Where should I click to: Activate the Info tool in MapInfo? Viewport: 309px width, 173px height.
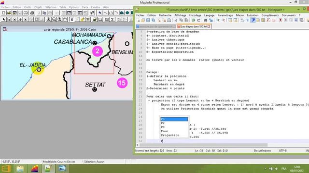[x=72, y=19]
